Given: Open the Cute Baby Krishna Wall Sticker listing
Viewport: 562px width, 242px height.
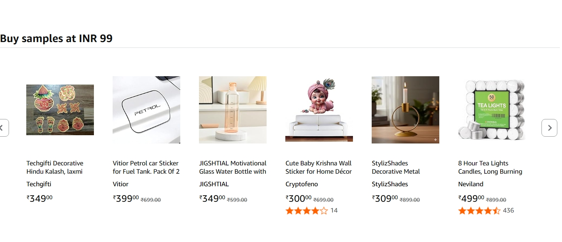Looking at the screenshot, I should (318, 167).
